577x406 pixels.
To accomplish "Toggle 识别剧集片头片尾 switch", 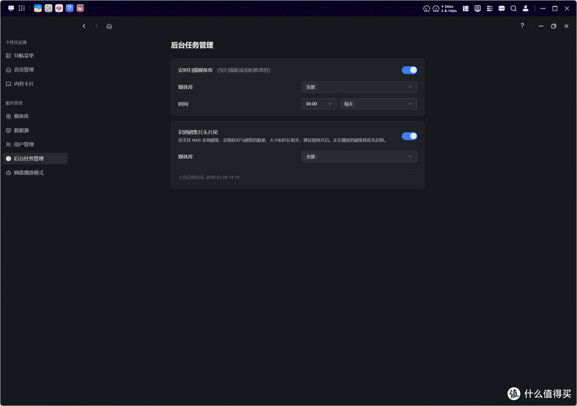I will click(409, 136).
